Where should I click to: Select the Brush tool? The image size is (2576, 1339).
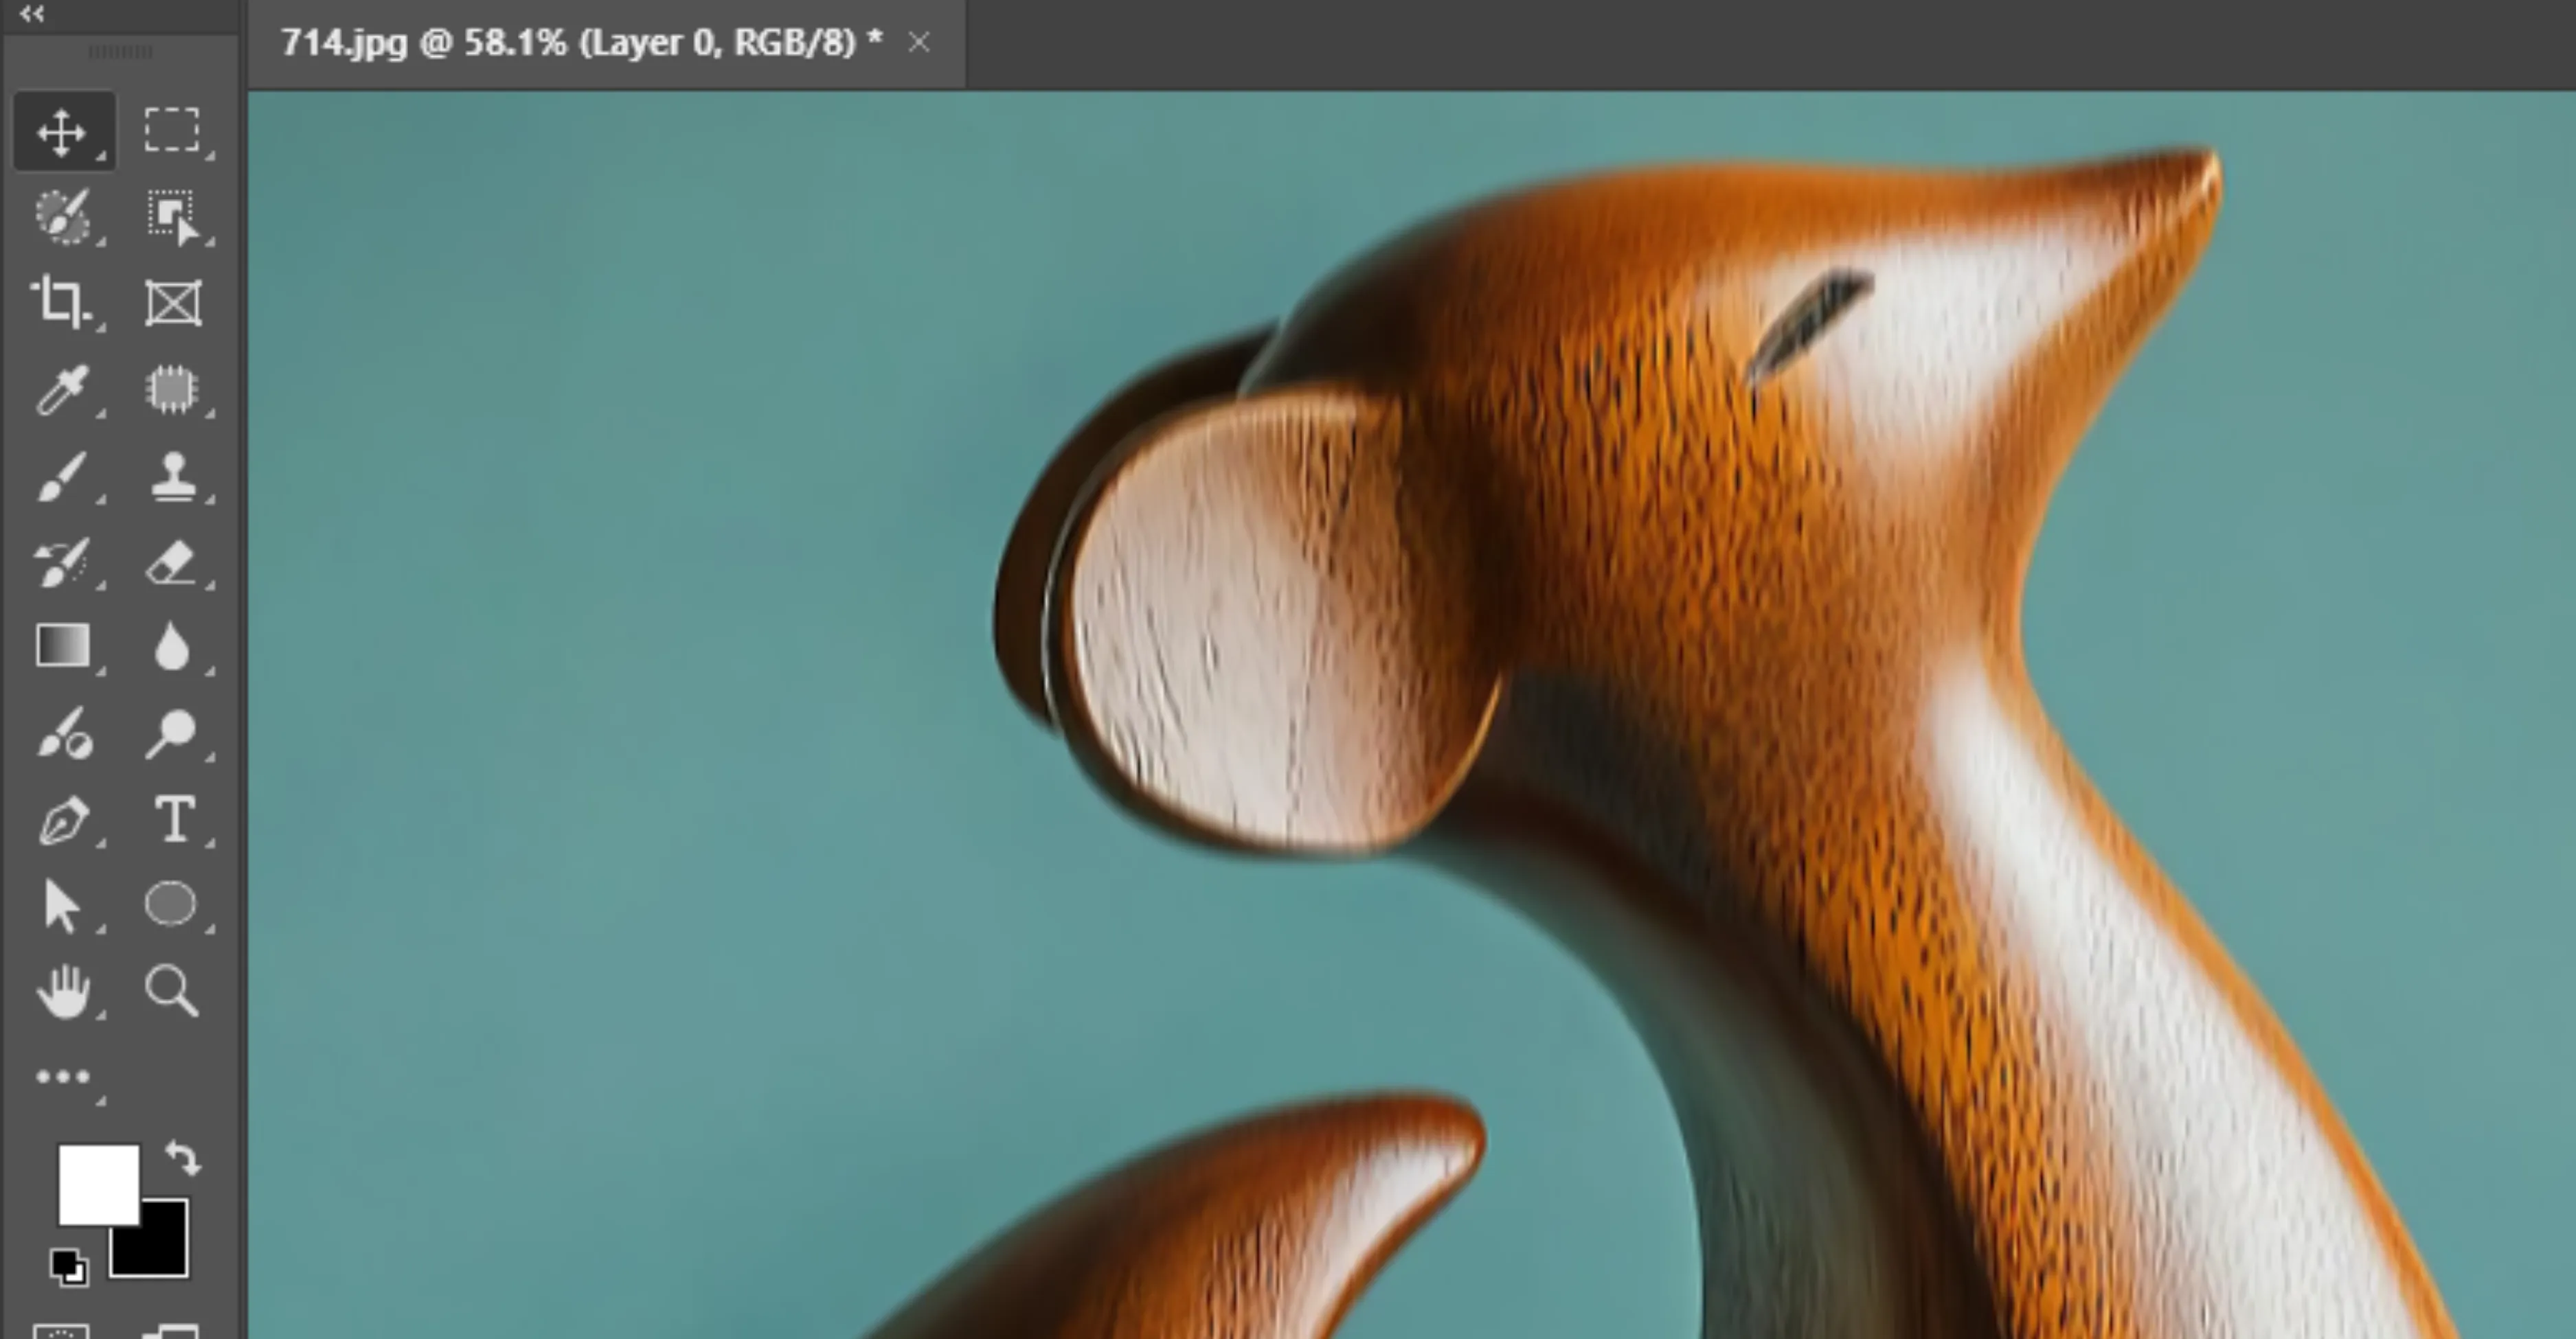[x=62, y=476]
